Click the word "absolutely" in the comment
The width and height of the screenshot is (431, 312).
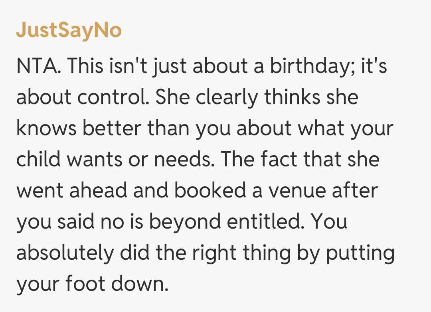pos(65,253)
